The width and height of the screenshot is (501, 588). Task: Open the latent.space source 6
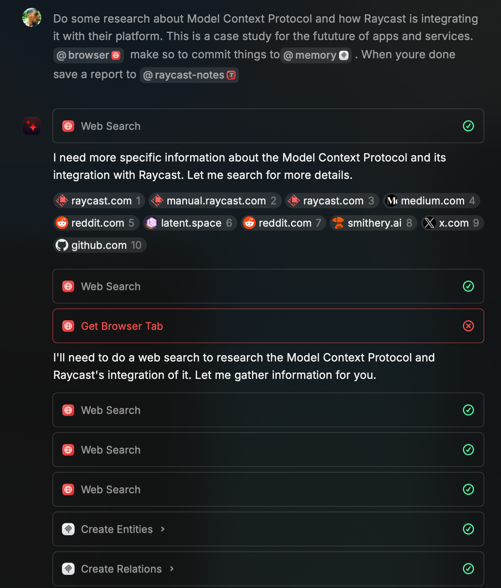(x=190, y=223)
